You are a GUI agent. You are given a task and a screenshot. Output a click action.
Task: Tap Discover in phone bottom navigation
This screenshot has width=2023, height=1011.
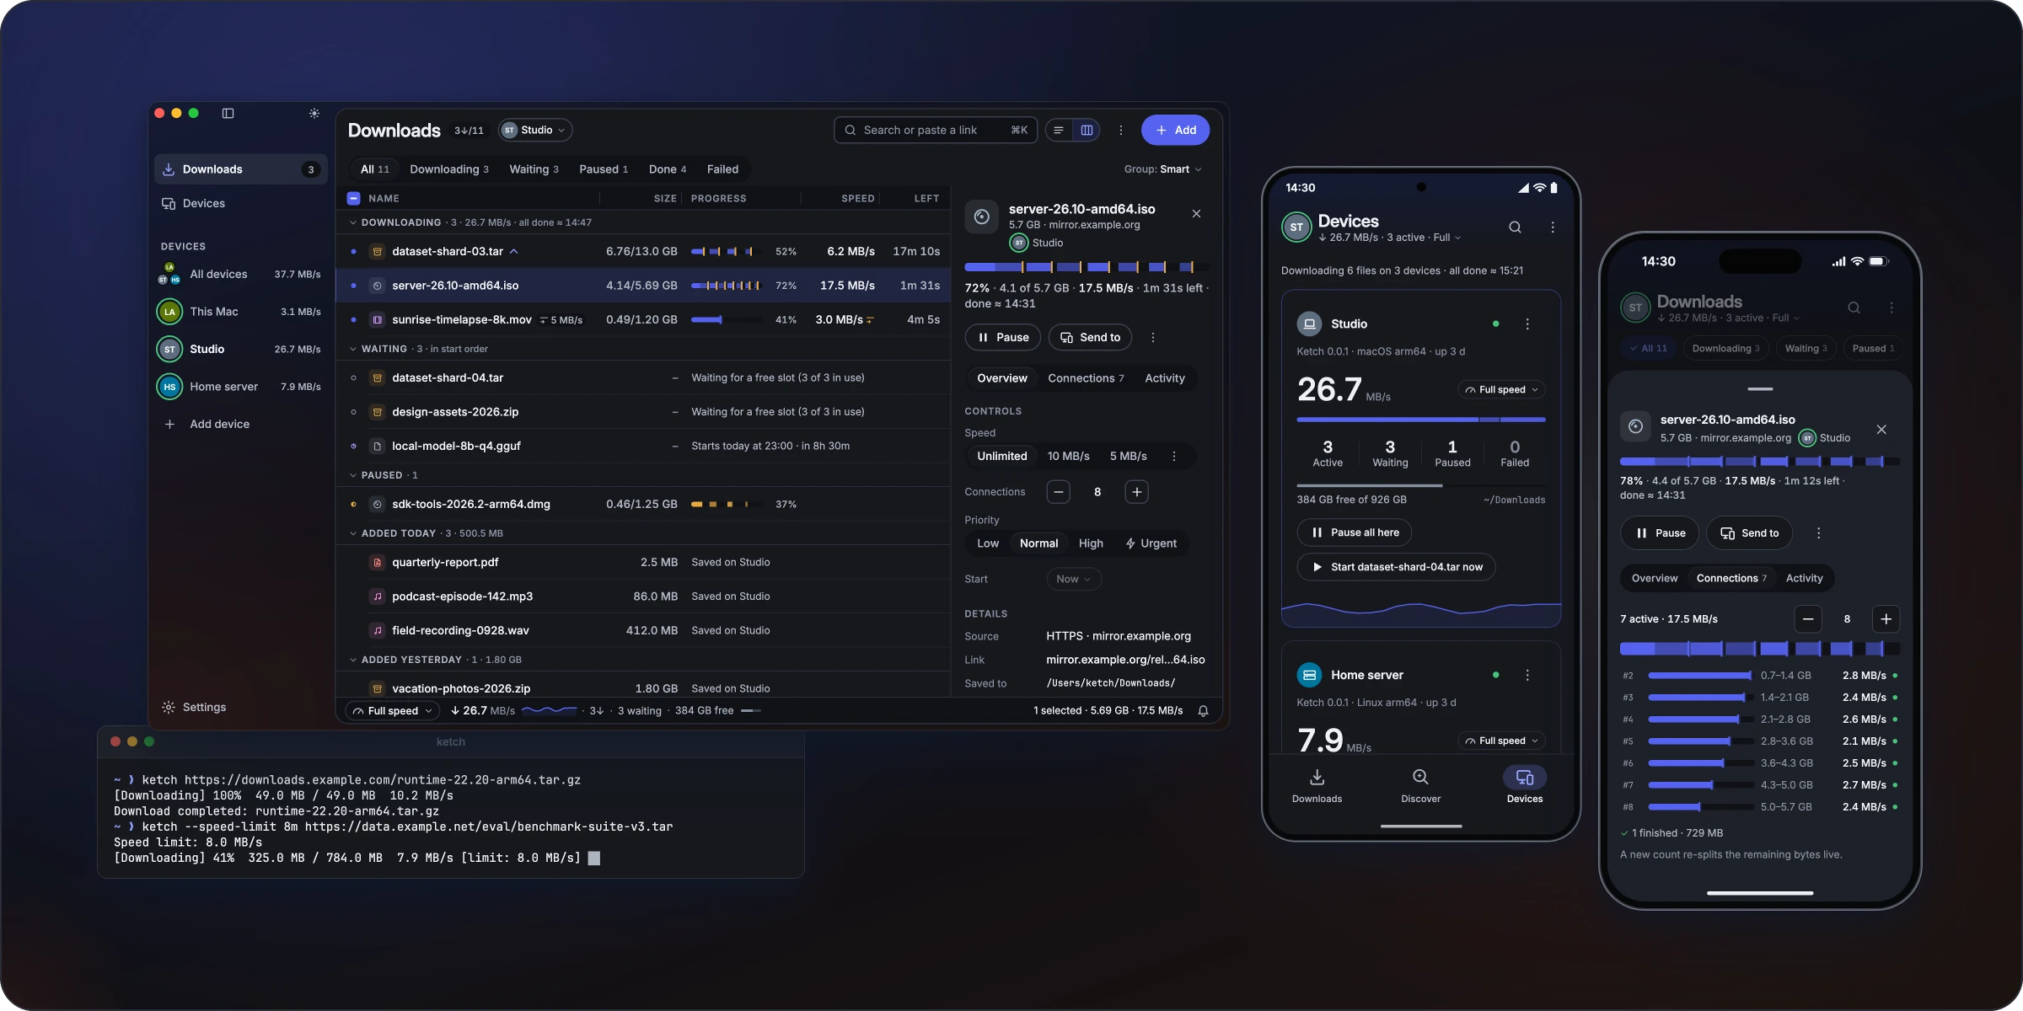tap(1420, 785)
